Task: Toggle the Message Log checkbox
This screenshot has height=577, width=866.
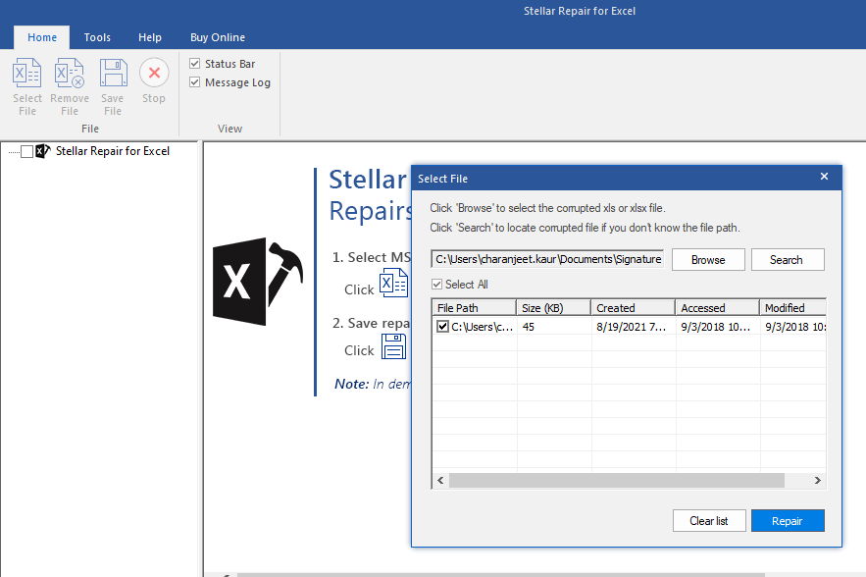Action: 194,82
